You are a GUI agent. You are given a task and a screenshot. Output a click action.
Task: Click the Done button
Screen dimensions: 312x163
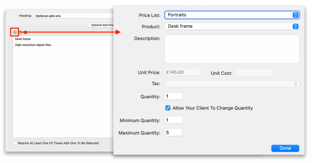[285, 148]
